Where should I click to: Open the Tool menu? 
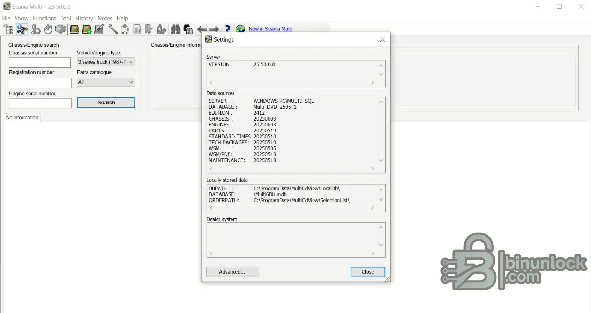click(x=66, y=18)
